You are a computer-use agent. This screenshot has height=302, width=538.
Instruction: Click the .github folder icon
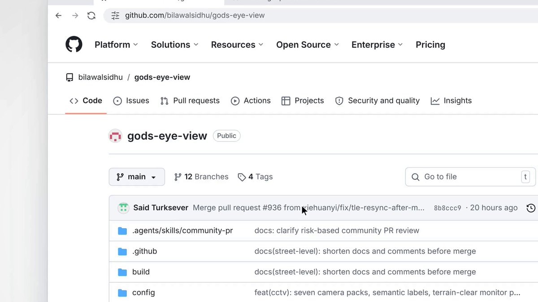tap(122, 251)
